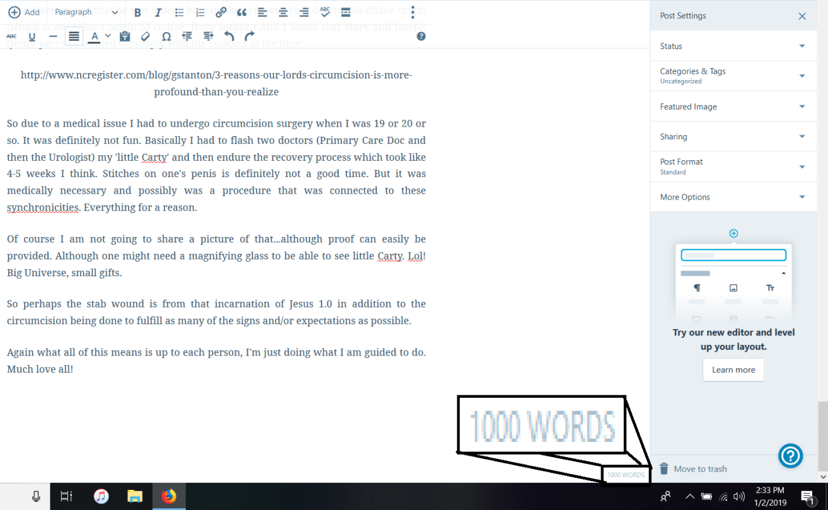Open the Sharing section
828x510 pixels.
pos(733,136)
